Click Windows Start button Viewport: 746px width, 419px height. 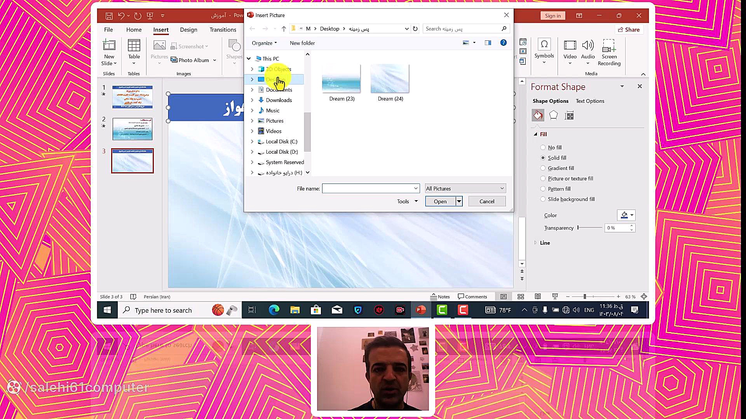click(x=107, y=310)
